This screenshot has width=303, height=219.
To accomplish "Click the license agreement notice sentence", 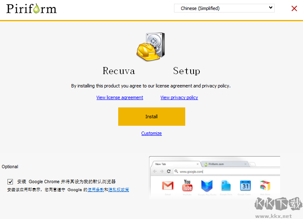I will [151, 86].
